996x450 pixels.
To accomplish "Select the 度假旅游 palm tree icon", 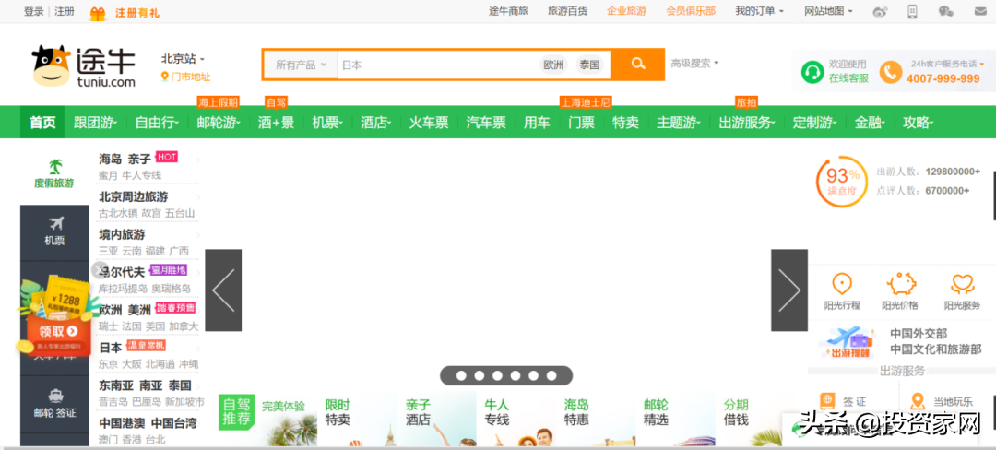I will click(x=56, y=167).
